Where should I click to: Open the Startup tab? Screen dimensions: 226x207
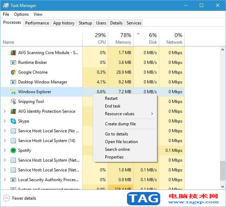tap(85, 23)
